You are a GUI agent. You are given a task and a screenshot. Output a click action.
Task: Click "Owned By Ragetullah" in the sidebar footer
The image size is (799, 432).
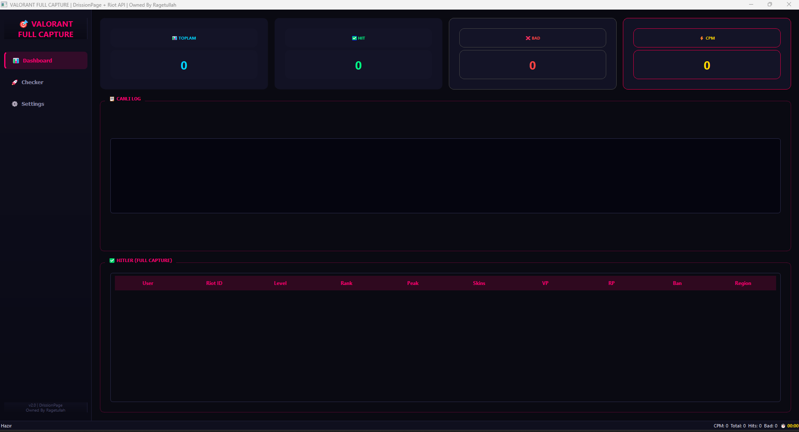pyautogui.click(x=46, y=410)
